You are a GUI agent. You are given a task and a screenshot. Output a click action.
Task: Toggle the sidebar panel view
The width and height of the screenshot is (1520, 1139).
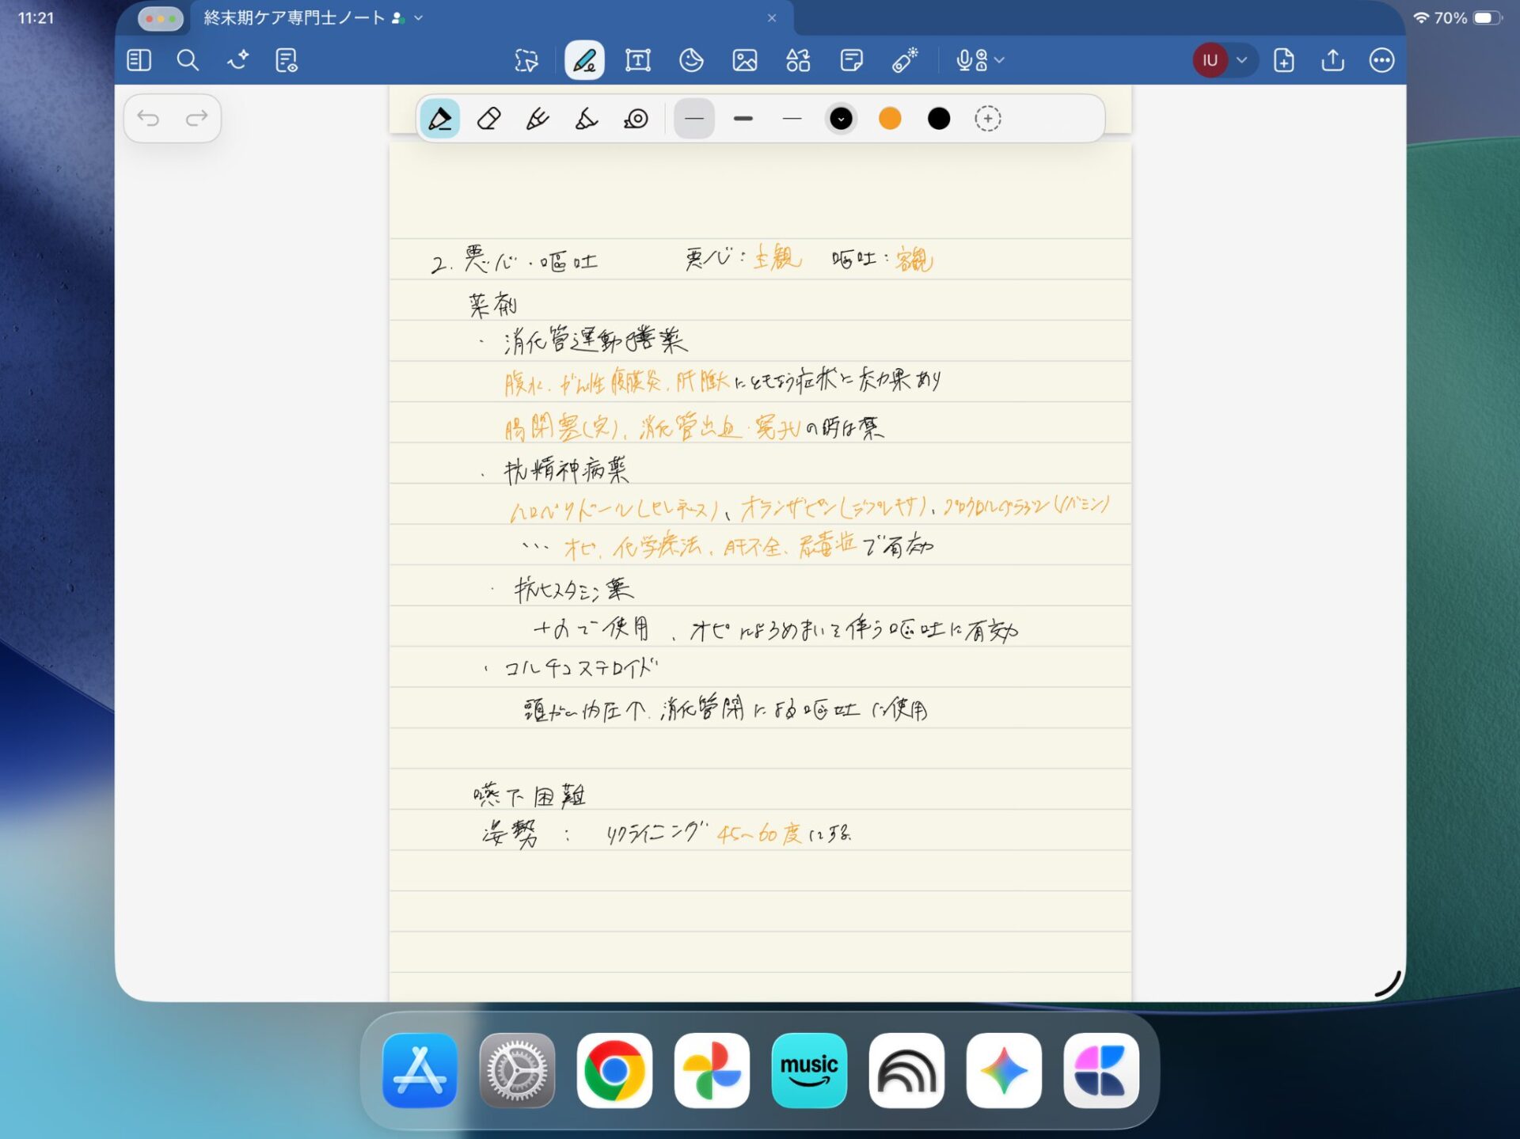pyautogui.click(x=139, y=60)
